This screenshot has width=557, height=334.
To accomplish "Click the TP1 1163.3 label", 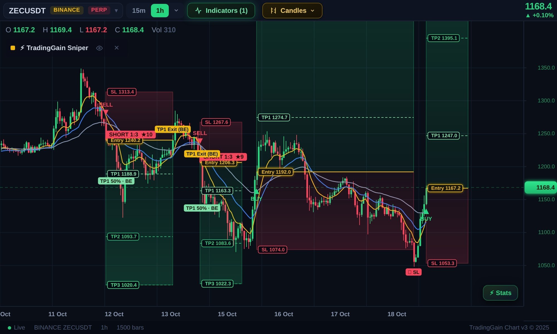I will [218, 191].
